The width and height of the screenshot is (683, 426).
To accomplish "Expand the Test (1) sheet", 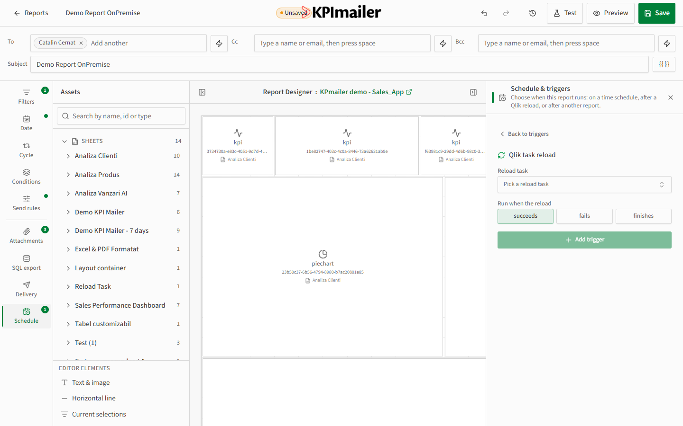I will click(x=68, y=343).
